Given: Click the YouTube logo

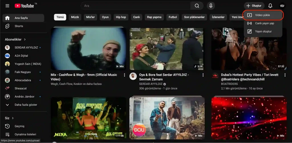Looking at the screenshot, I should [x=24, y=6].
